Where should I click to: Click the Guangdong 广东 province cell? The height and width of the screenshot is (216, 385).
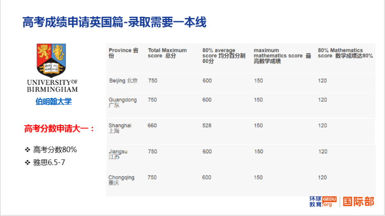click(x=122, y=102)
